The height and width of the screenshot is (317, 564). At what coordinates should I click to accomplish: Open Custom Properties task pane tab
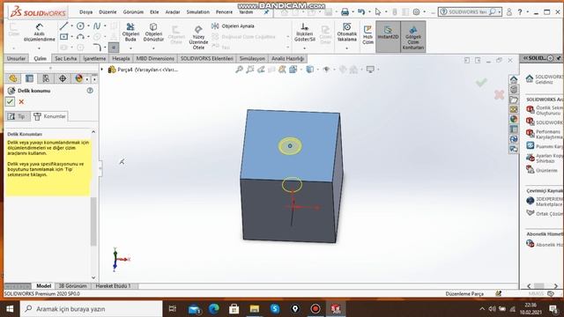[x=514, y=129]
